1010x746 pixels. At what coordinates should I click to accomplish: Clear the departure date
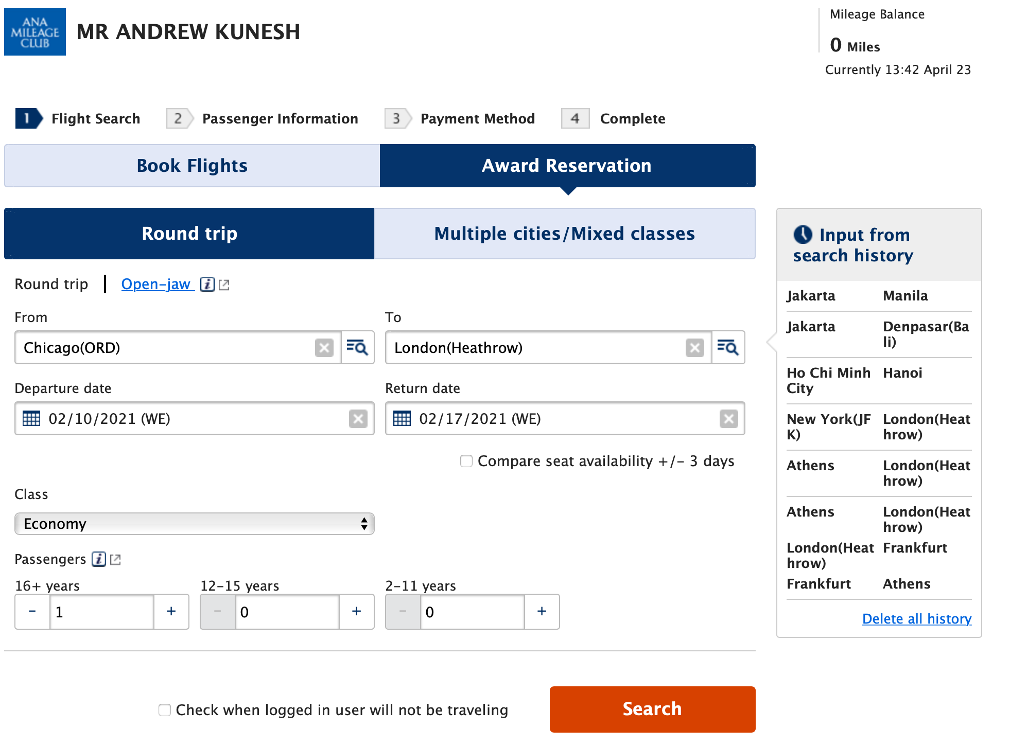click(x=358, y=419)
